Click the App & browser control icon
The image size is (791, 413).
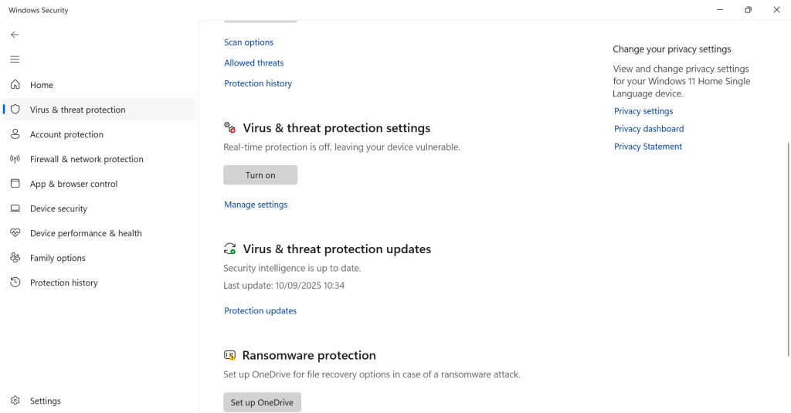15,184
